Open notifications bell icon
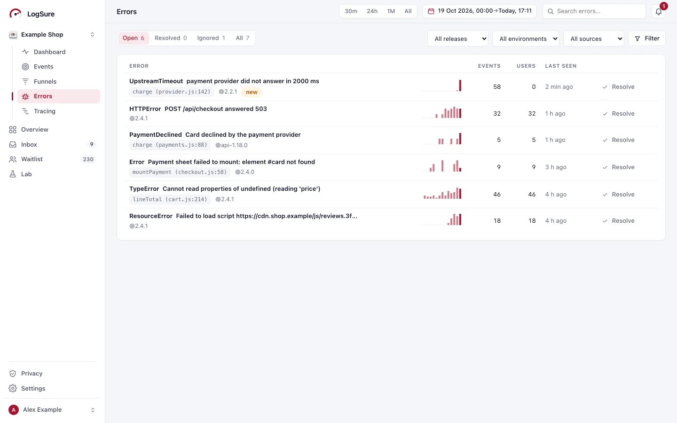The image size is (677, 423). point(659,12)
